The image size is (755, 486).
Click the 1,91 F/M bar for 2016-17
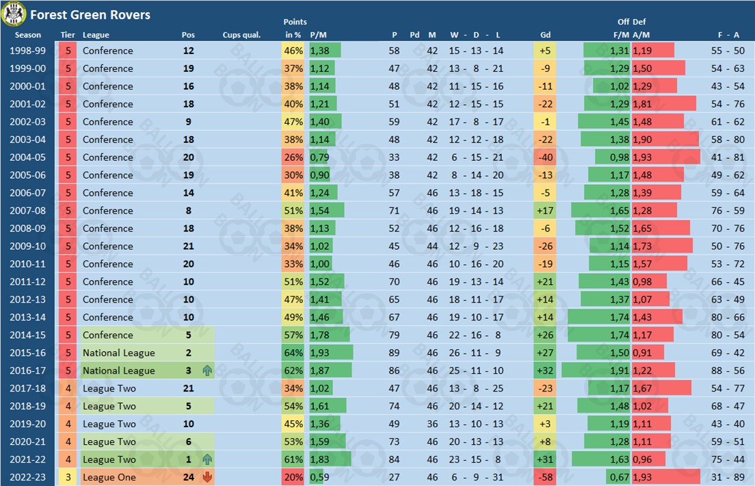point(596,371)
